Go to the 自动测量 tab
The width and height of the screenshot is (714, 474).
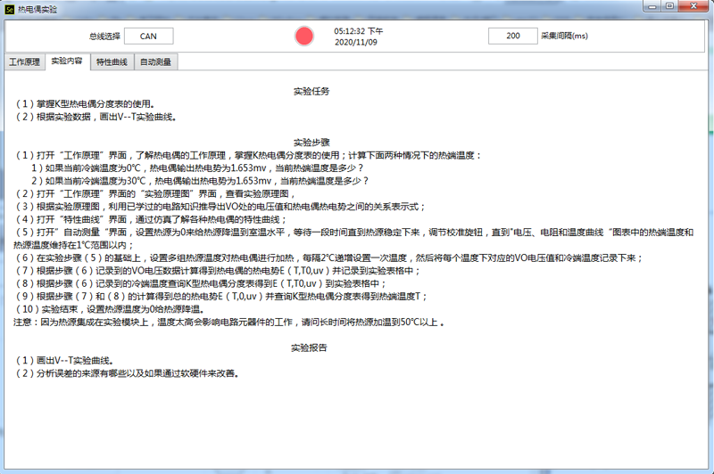point(156,62)
